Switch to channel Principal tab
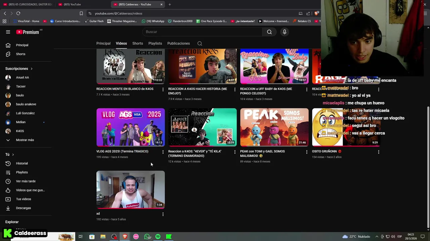 pyautogui.click(x=103, y=44)
